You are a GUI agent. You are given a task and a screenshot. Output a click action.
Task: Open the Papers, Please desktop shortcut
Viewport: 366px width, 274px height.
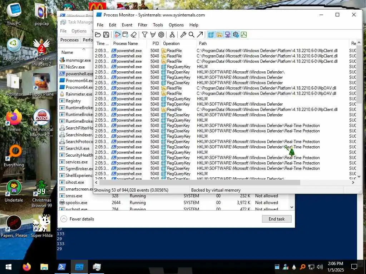[14, 227]
